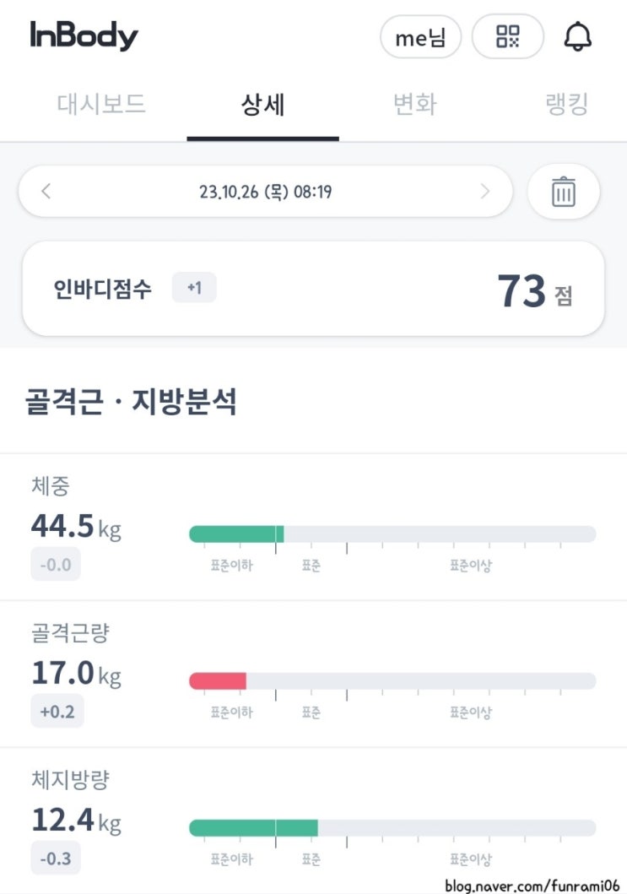Tap the notification bell icon
Screen dimensions: 627x894
578,36
